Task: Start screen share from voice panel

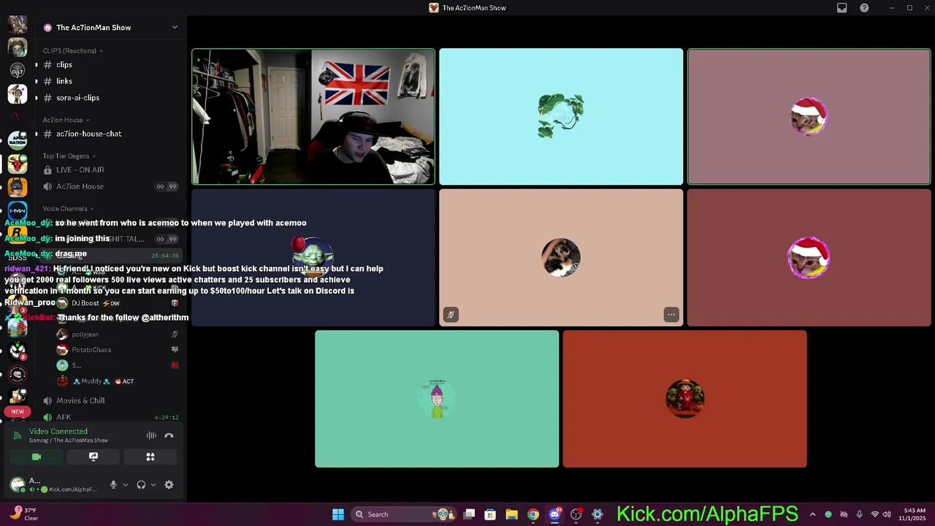Action: [93, 457]
